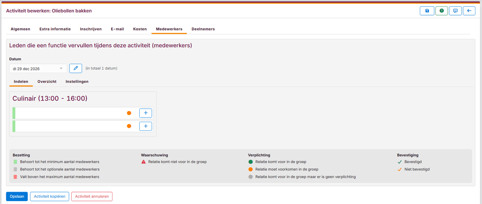Screen dimensions: 482x204
Task: Click green checkmark next to Bevestigd
Action: coord(400,162)
